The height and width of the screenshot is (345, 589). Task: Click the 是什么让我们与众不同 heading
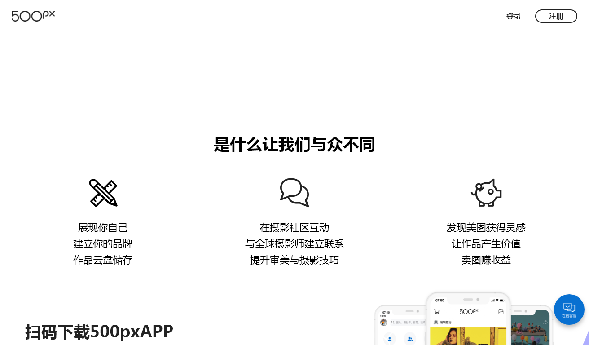tap(294, 145)
